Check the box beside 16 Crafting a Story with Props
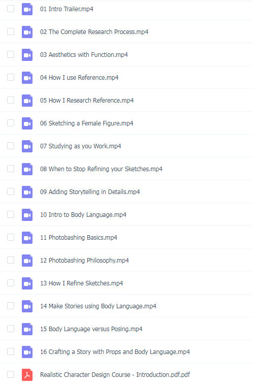The image size is (253, 385). pyautogui.click(x=11, y=351)
